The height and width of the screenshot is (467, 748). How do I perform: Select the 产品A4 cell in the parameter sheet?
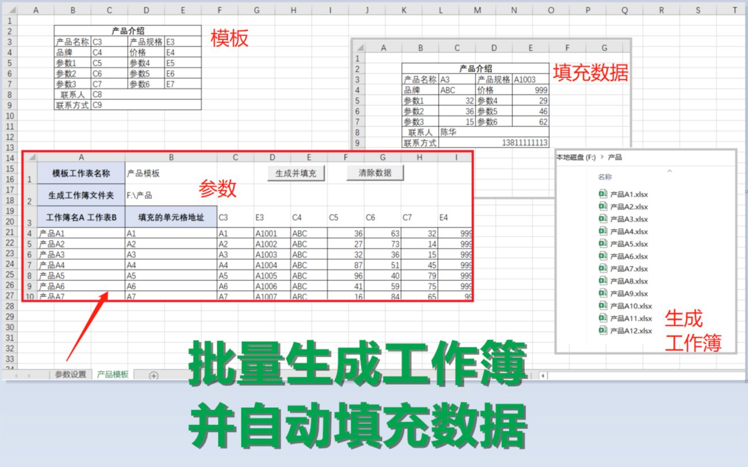point(81,265)
